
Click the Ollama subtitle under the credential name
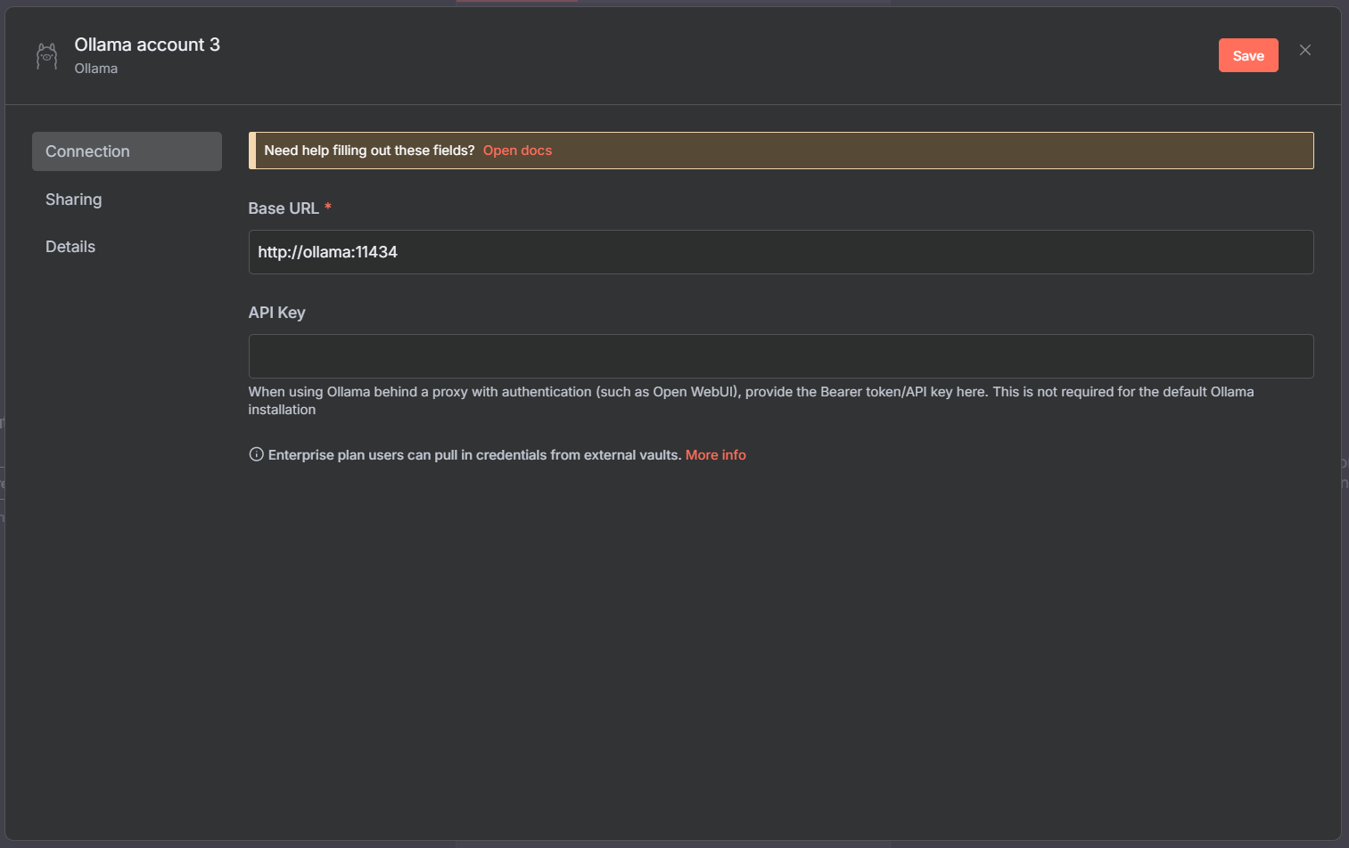95,69
